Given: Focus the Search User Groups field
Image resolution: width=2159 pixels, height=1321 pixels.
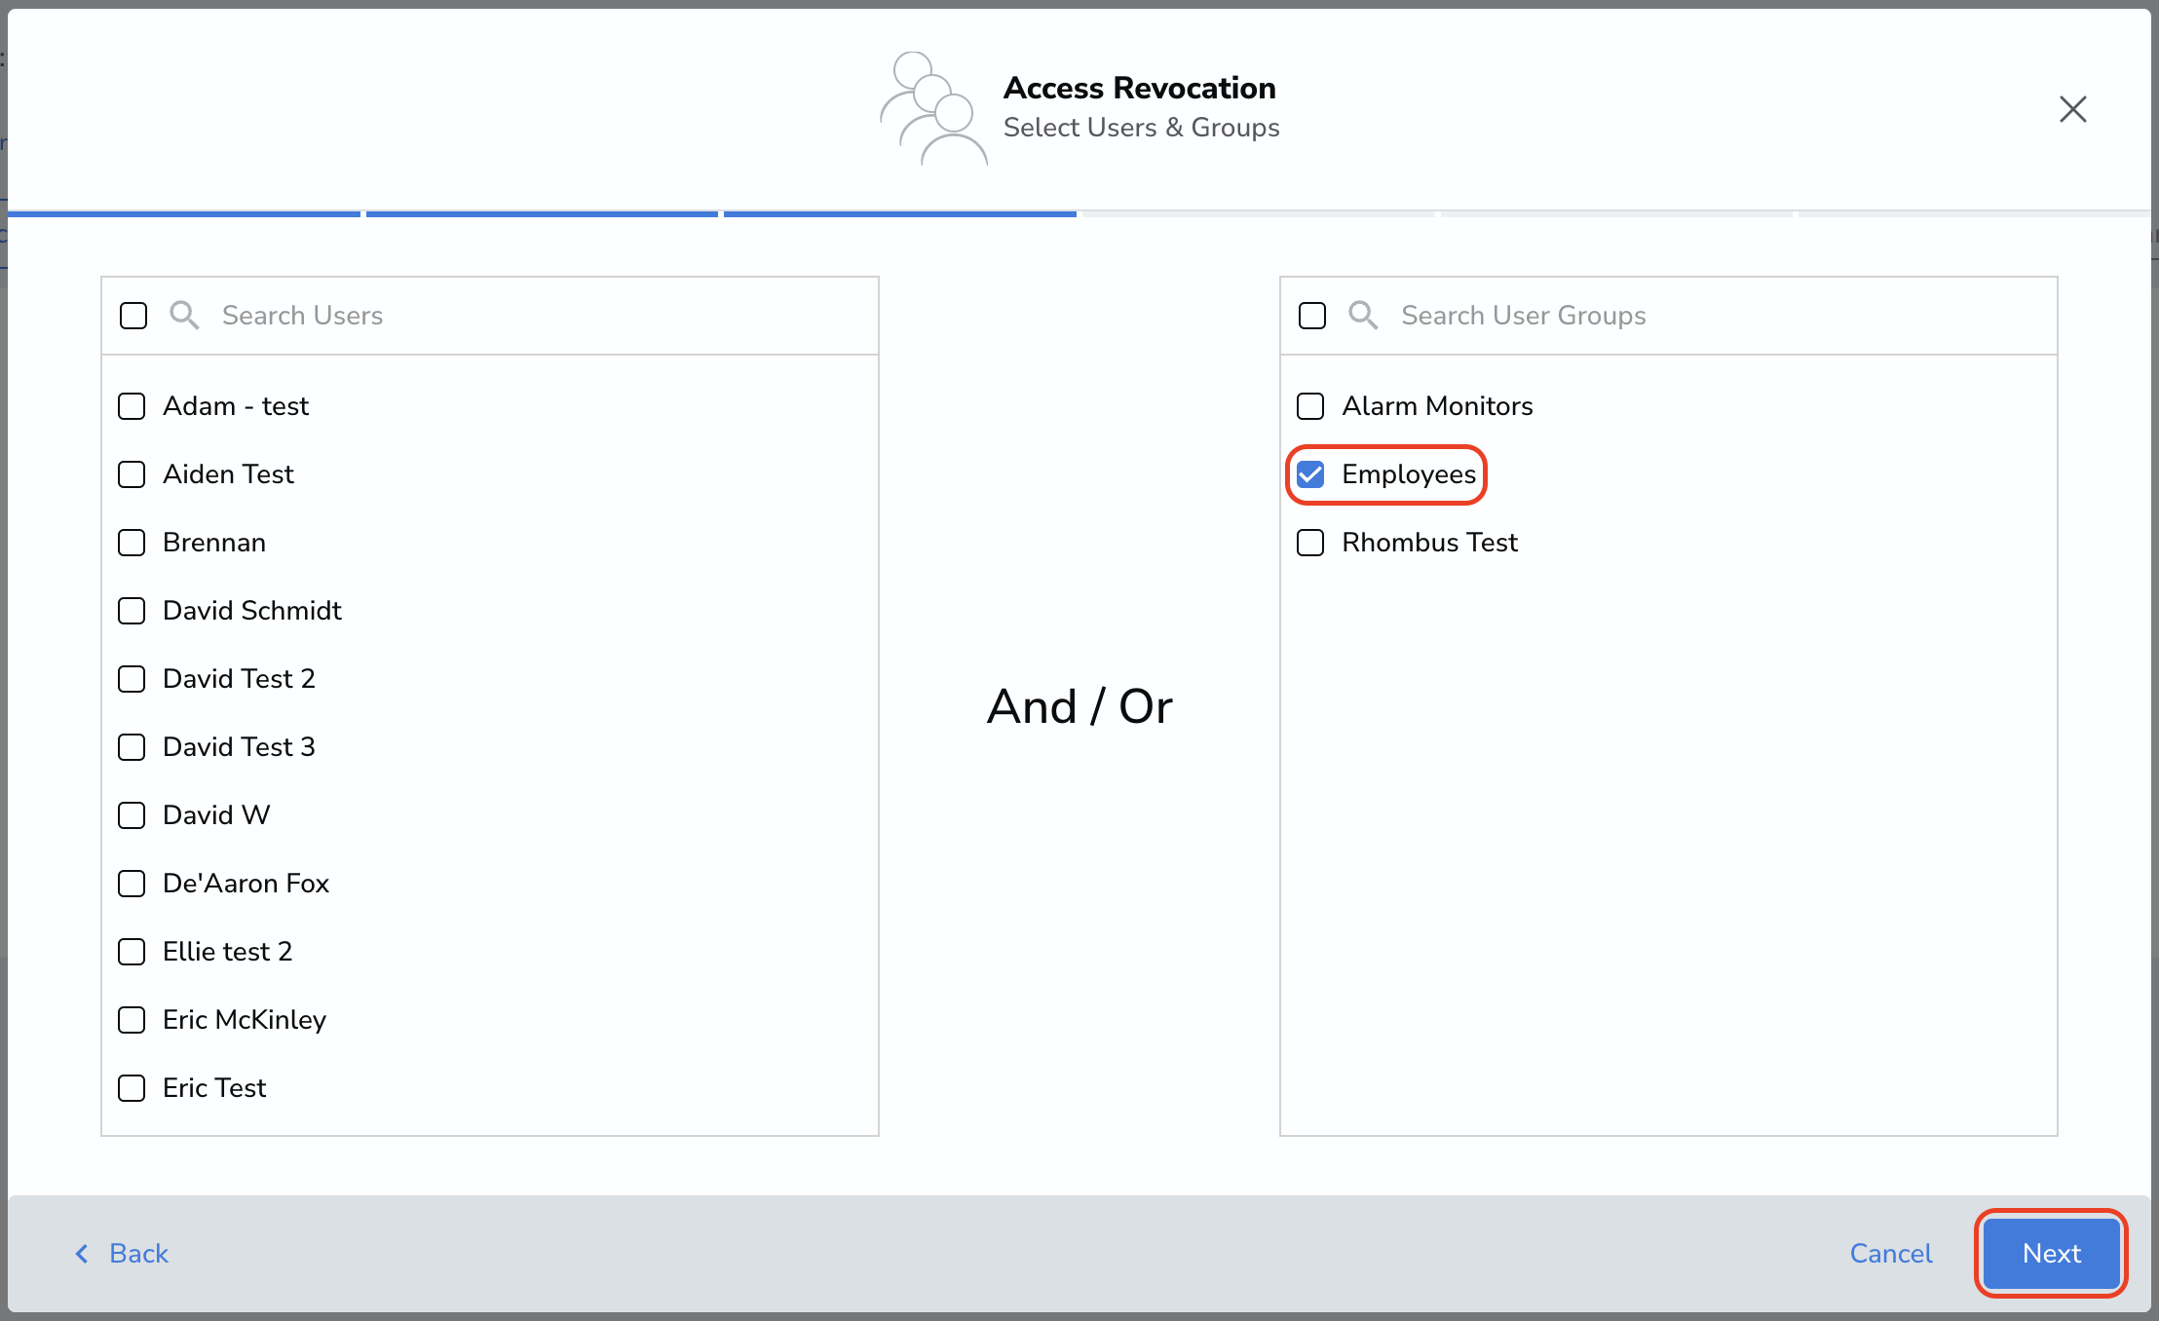Looking at the screenshot, I should click(1715, 316).
